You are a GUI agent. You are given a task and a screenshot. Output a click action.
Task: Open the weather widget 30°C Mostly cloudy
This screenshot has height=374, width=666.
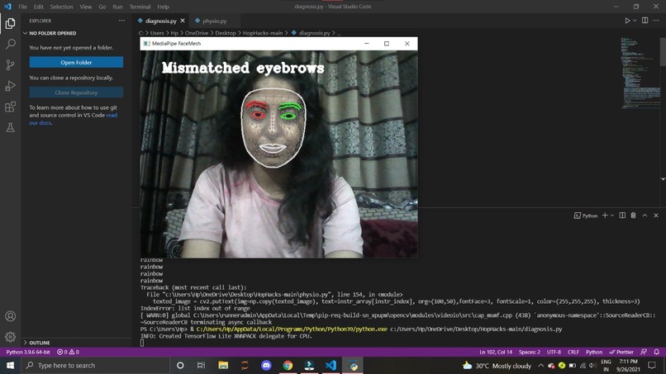[x=497, y=365]
